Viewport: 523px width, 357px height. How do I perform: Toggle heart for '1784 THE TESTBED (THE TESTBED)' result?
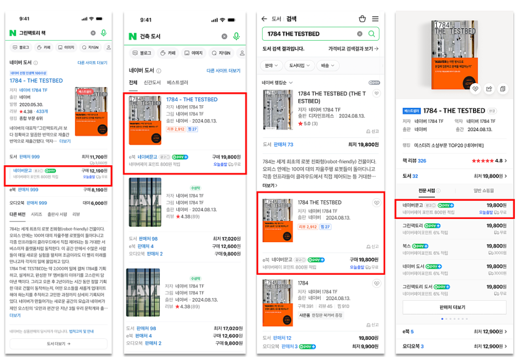tap(376, 93)
